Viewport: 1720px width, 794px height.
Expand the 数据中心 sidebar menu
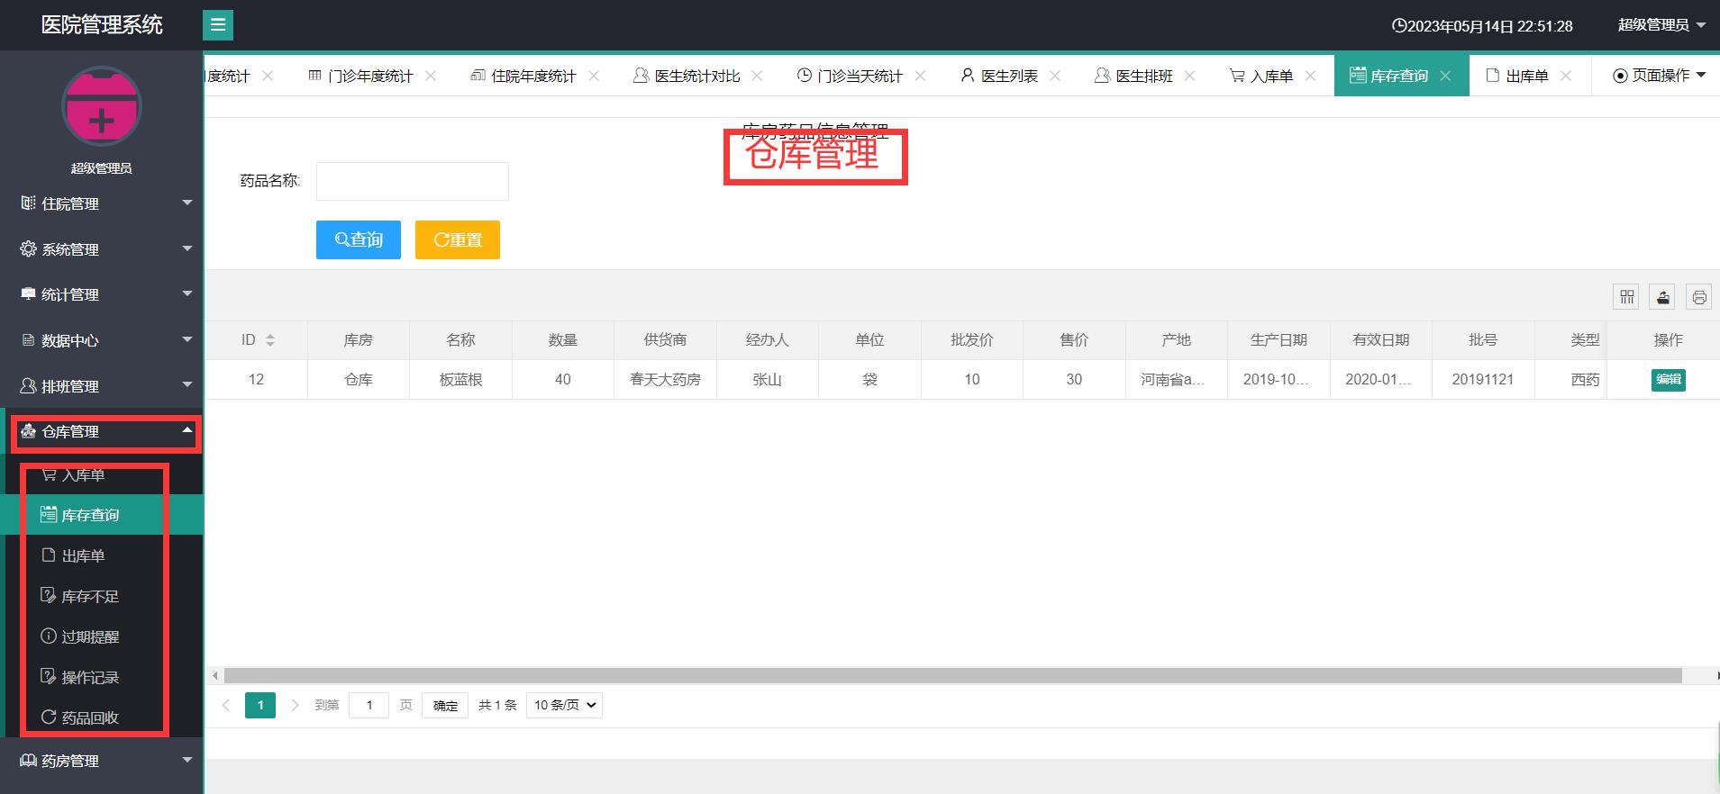(x=102, y=340)
